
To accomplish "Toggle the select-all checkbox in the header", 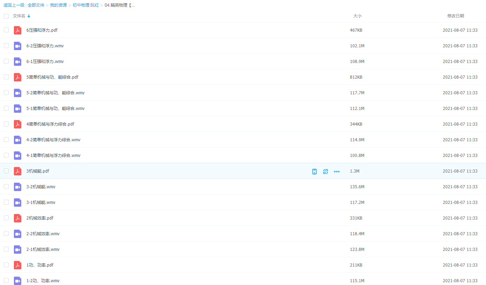I will click(6, 16).
